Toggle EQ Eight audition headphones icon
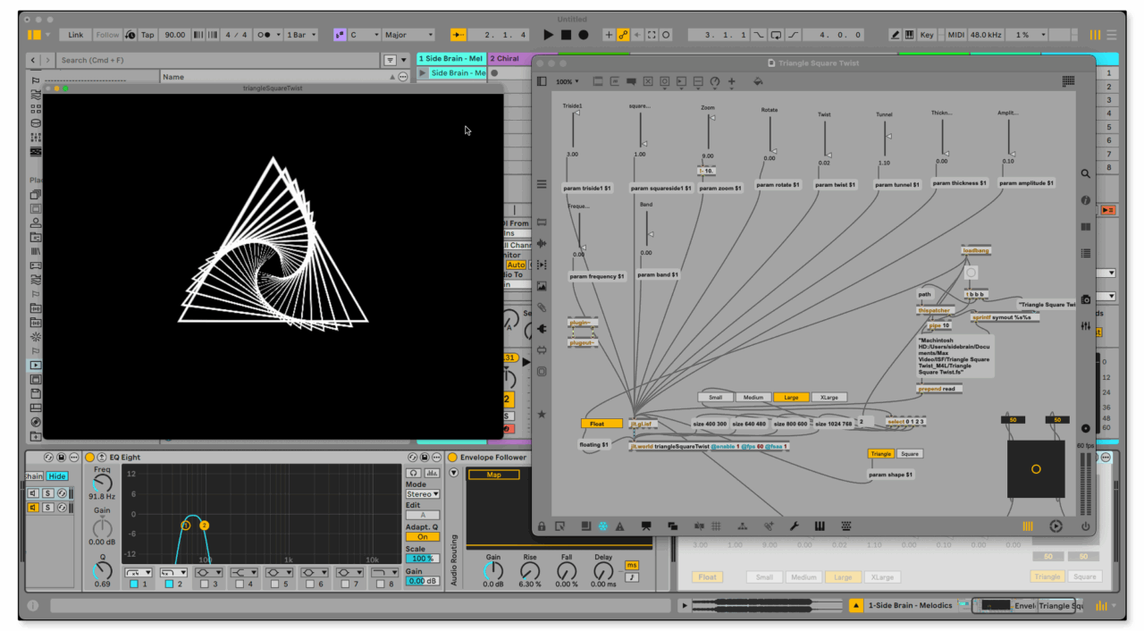Image resolution: width=1144 pixels, height=631 pixels. [x=414, y=473]
